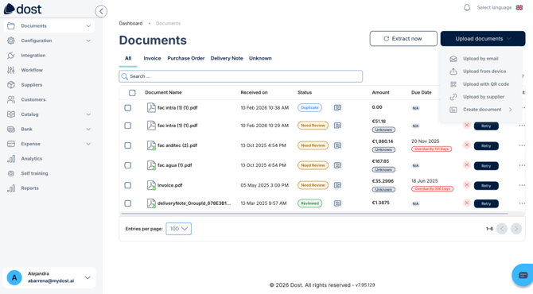Collapse the sidebar with the arrow button
The image size is (533, 294).
coord(101,11)
